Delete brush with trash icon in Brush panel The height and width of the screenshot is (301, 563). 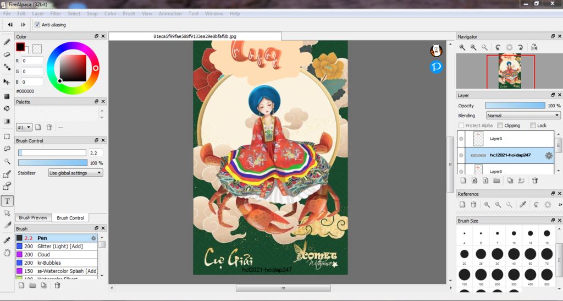57,286
